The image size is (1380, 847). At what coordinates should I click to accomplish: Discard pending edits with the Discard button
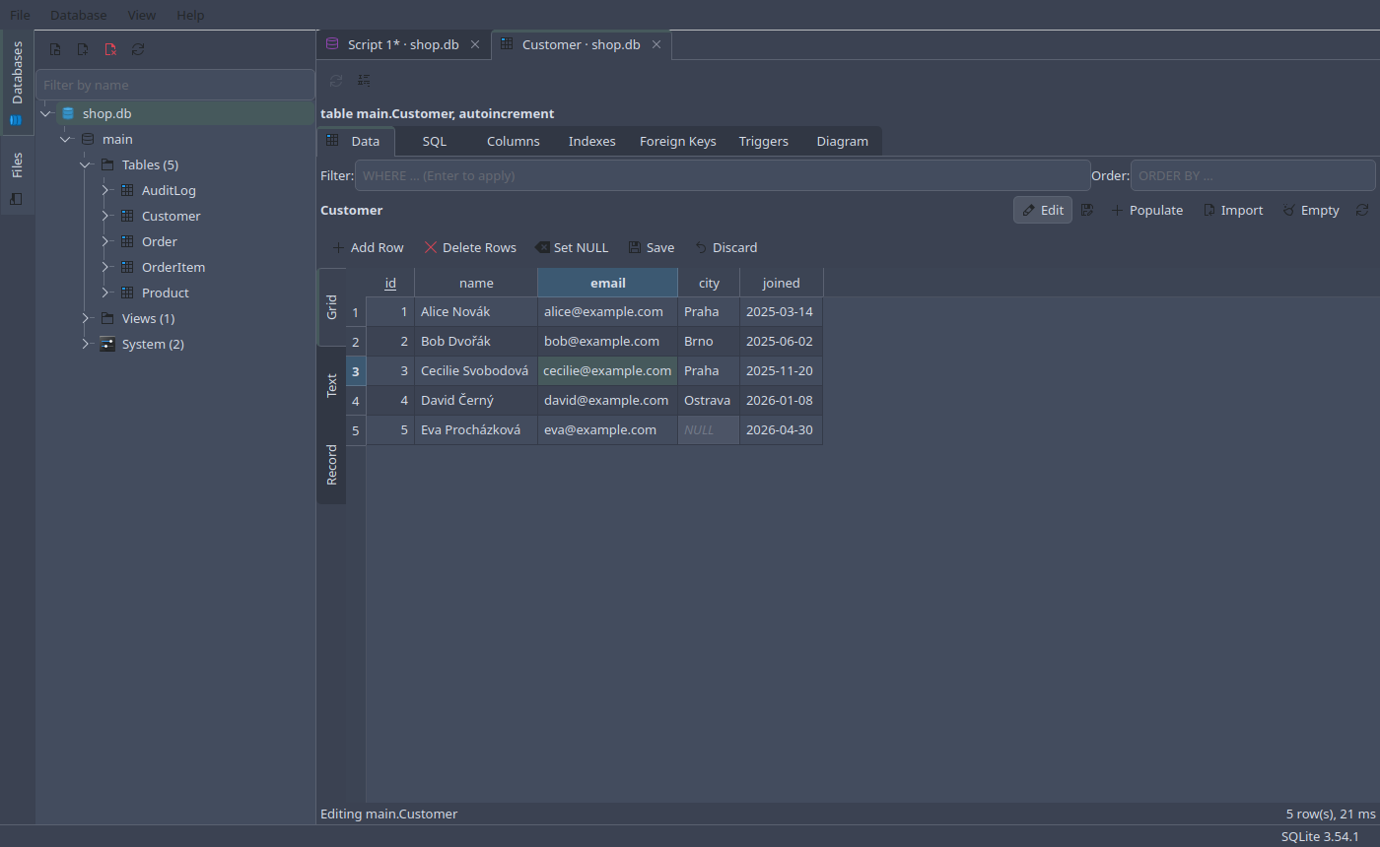click(x=725, y=247)
